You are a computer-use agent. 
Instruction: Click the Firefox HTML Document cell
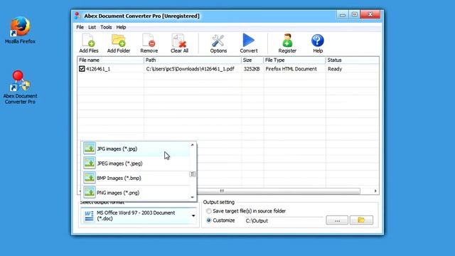(x=291, y=69)
